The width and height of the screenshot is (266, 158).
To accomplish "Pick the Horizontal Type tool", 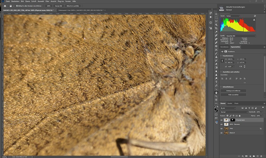I will pyautogui.click(x=216, y=82).
